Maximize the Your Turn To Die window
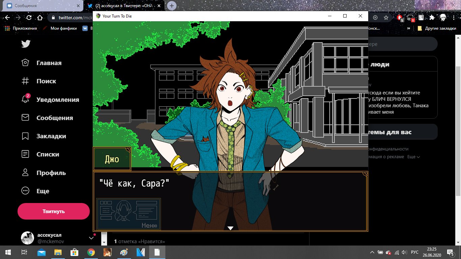This screenshot has height=259, width=461. [345, 16]
